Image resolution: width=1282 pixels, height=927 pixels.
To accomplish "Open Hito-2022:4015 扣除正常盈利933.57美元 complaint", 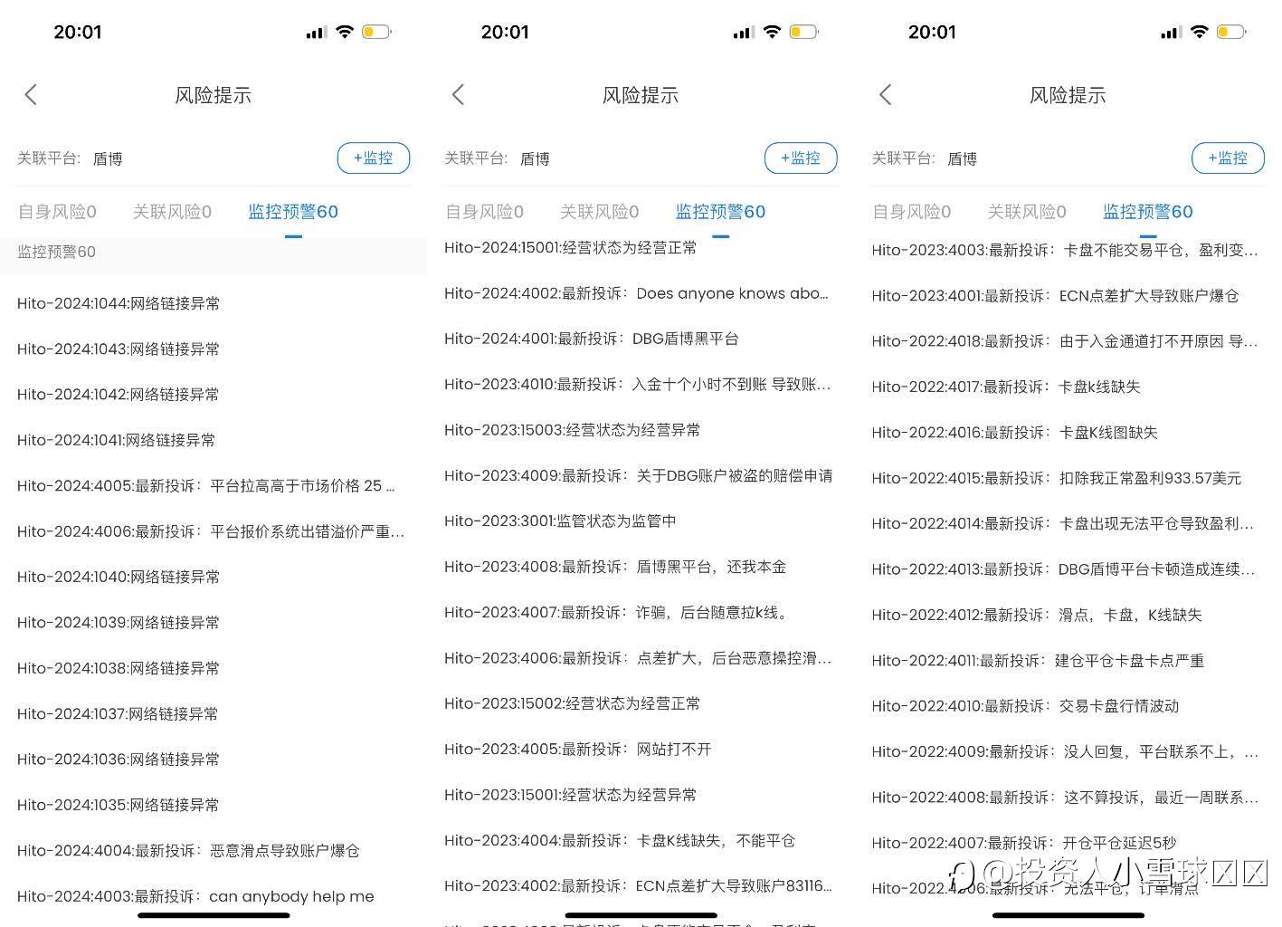I will click(x=1057, y=478).
